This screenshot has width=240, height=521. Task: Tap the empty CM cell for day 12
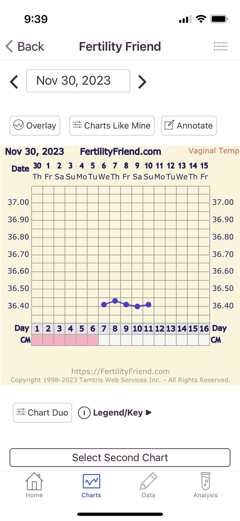pos(159,340)
